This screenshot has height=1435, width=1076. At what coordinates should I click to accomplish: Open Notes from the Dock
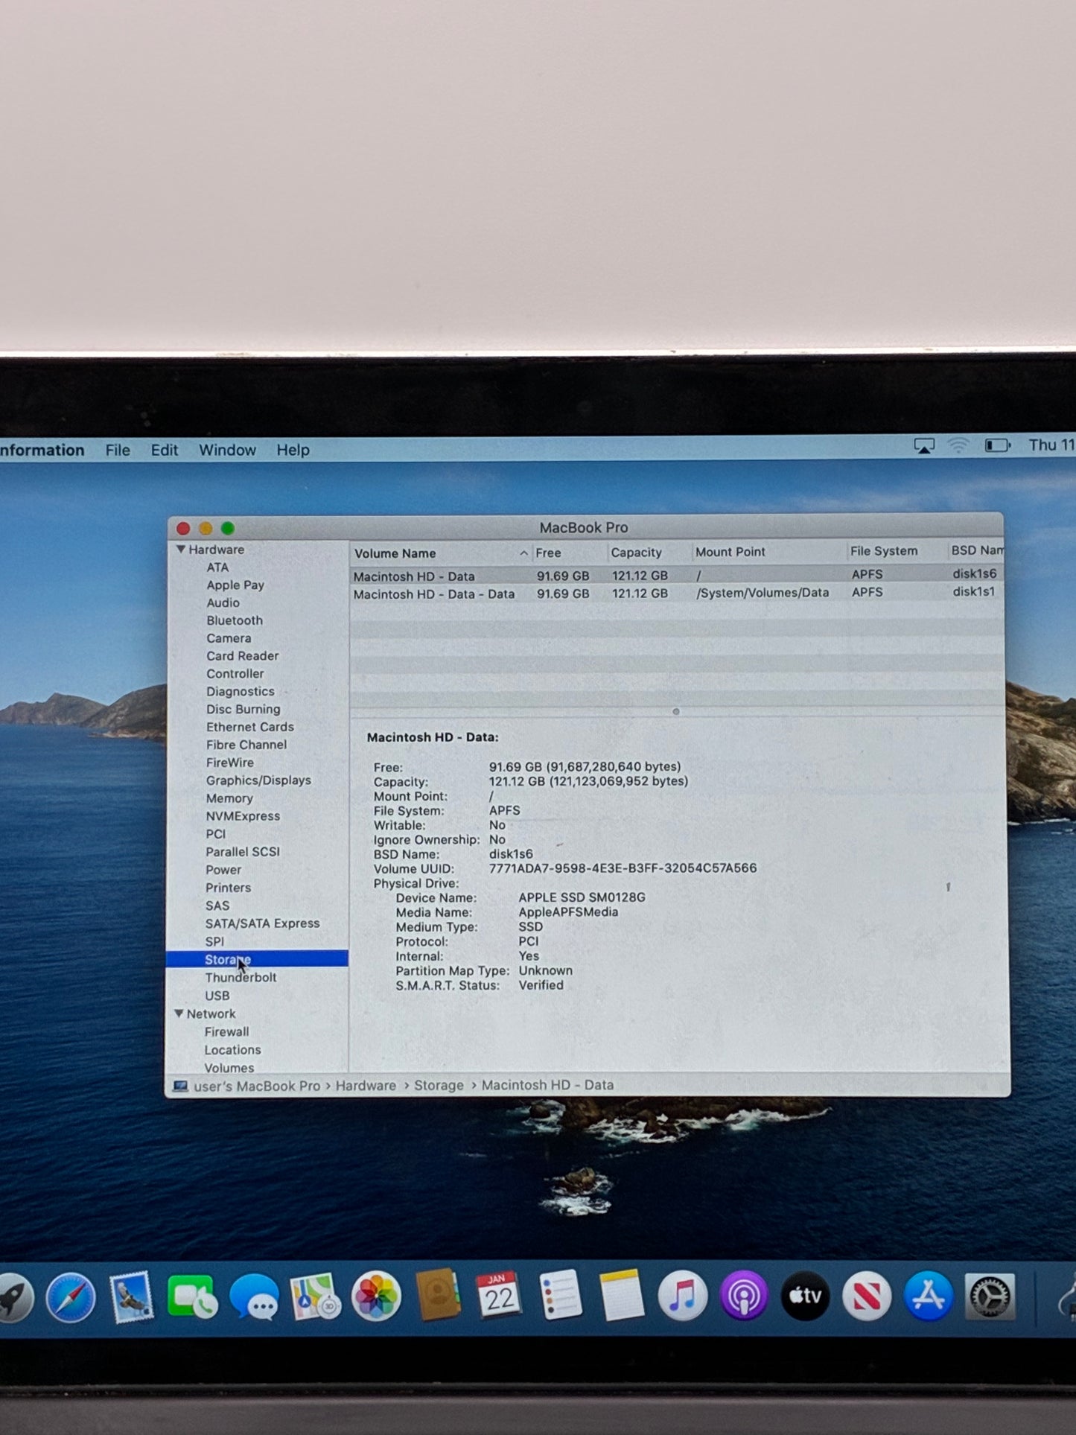click(621, 1295)
